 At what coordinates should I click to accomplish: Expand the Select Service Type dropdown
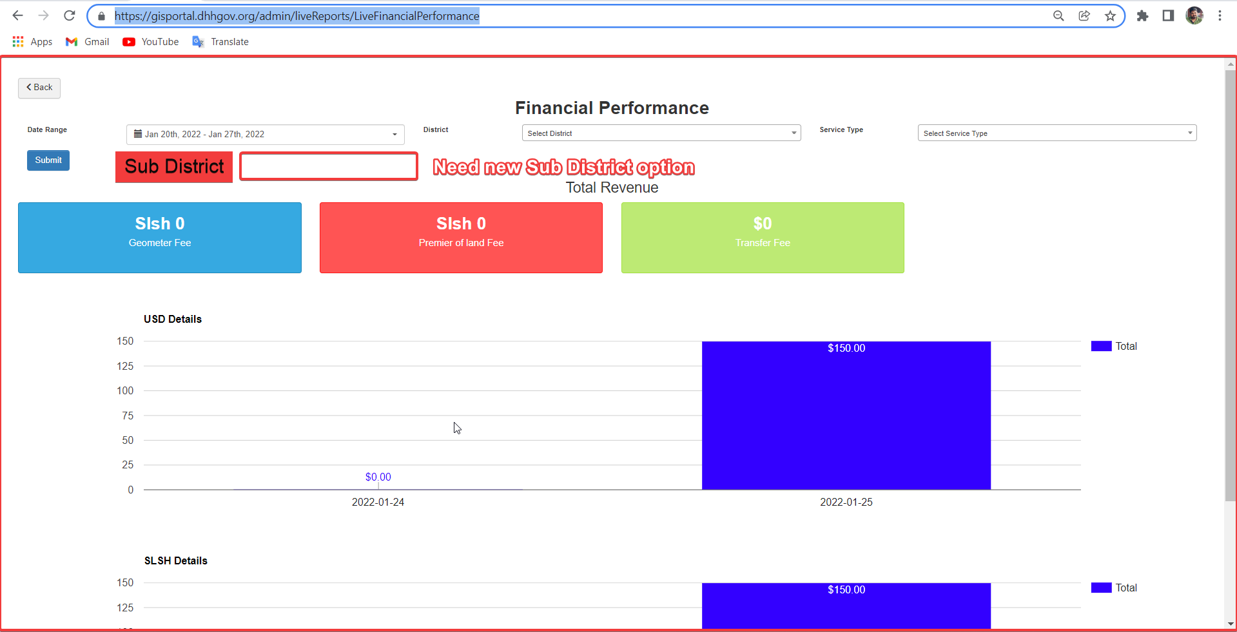point(1057,133)
